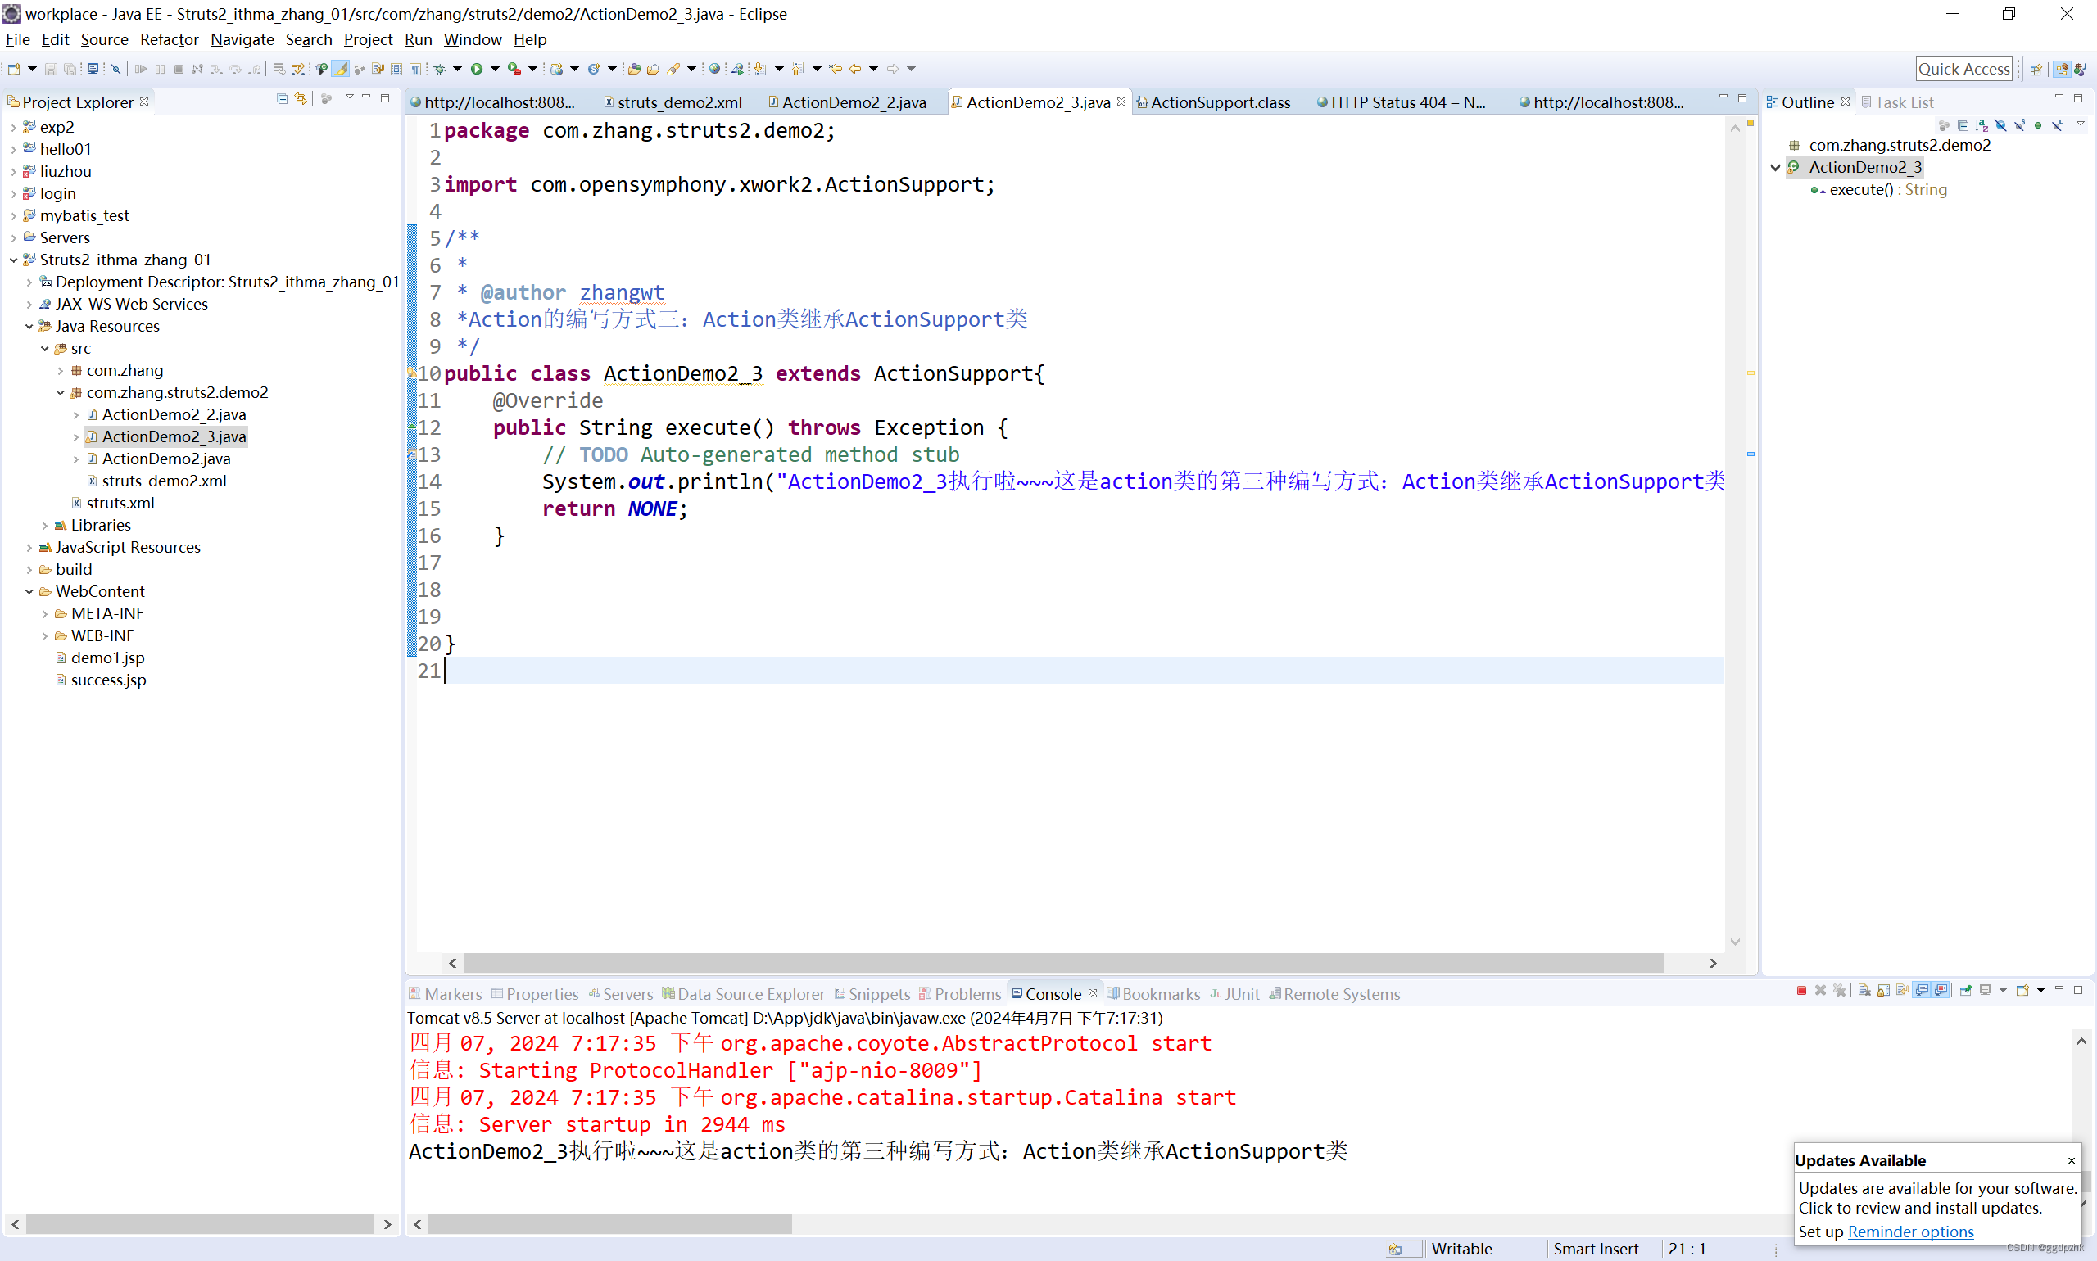Viewport: 2097px width, 1261px height.
Task: Toggle Hide Fields in Outline view
Action: tap(2001, 126)
